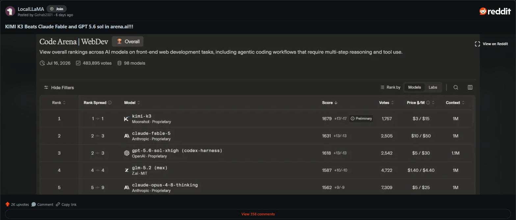Click the claude-fable-5 model name
This screenshot has width=516, height=220.
click(151, 133)
